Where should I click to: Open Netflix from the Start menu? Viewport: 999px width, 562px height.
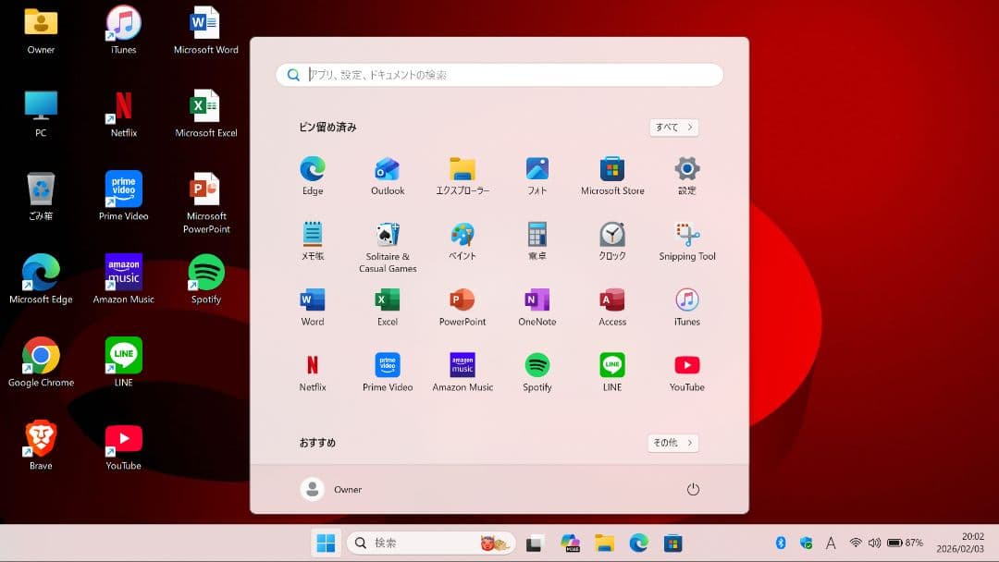[313, 370]
